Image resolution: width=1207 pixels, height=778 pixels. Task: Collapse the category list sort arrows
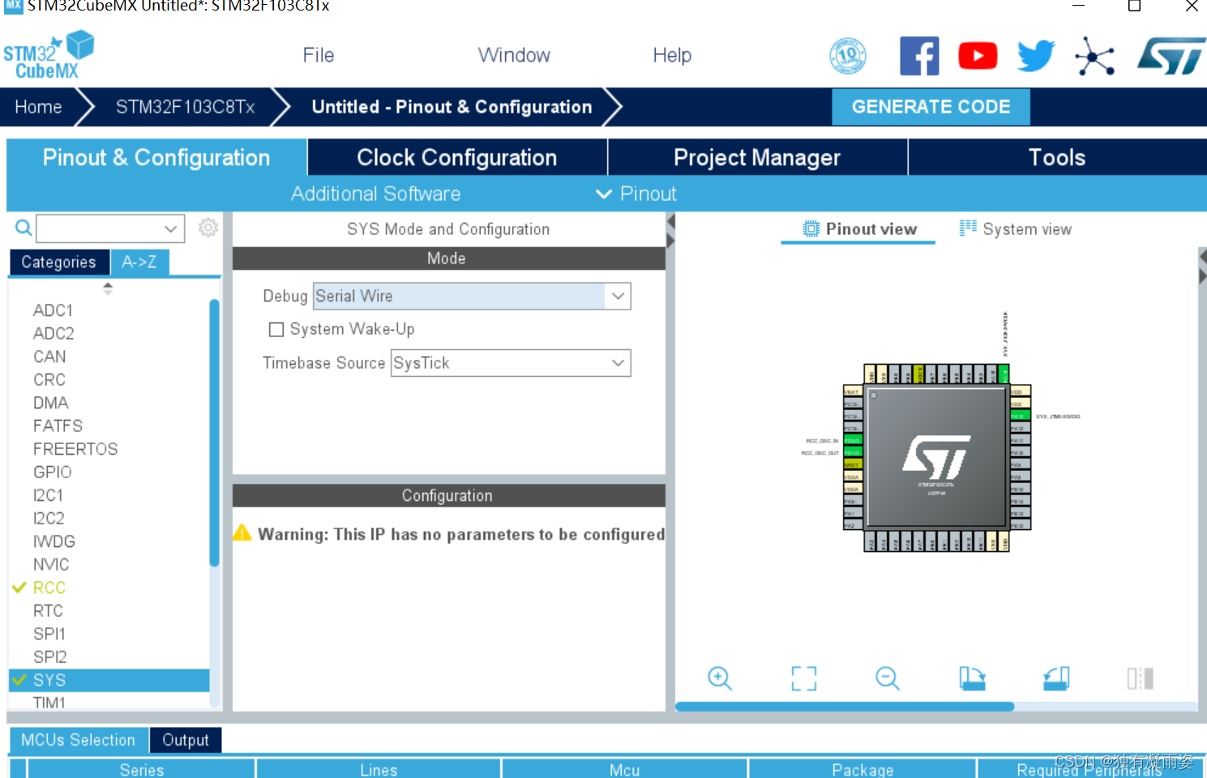[108, 288]
